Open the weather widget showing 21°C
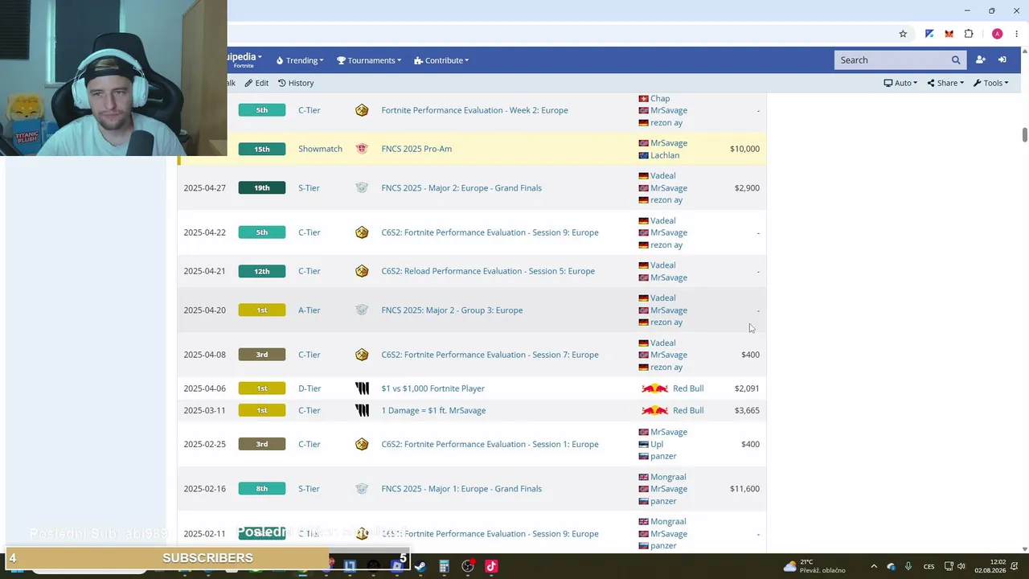The width and height of the screenshot is (1029, 579). (x=814, y=566)
